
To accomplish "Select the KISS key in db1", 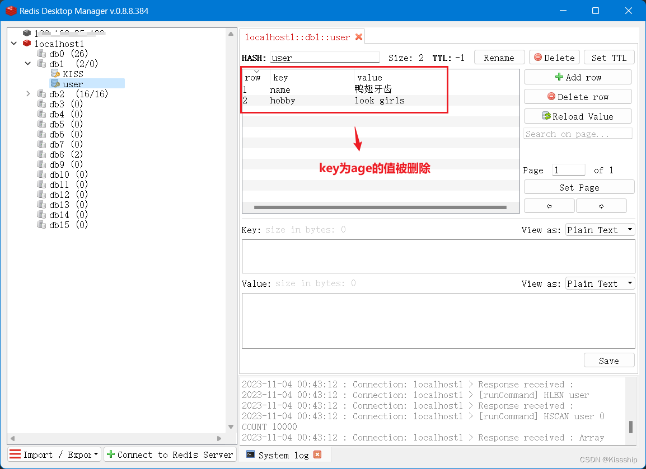I will point(73,74).
